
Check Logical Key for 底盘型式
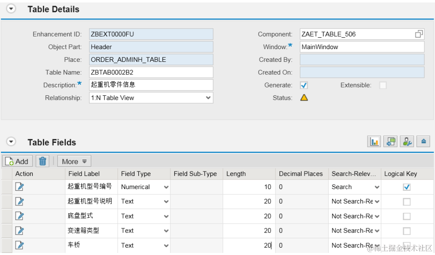click(x=407, y=216)
